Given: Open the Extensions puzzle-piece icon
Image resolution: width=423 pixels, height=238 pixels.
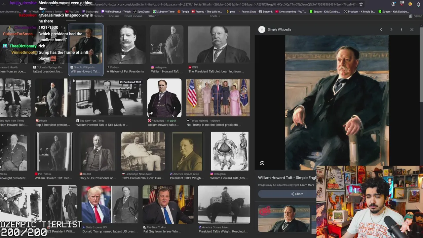Looking at the screenshot, I should click(418, 4).
